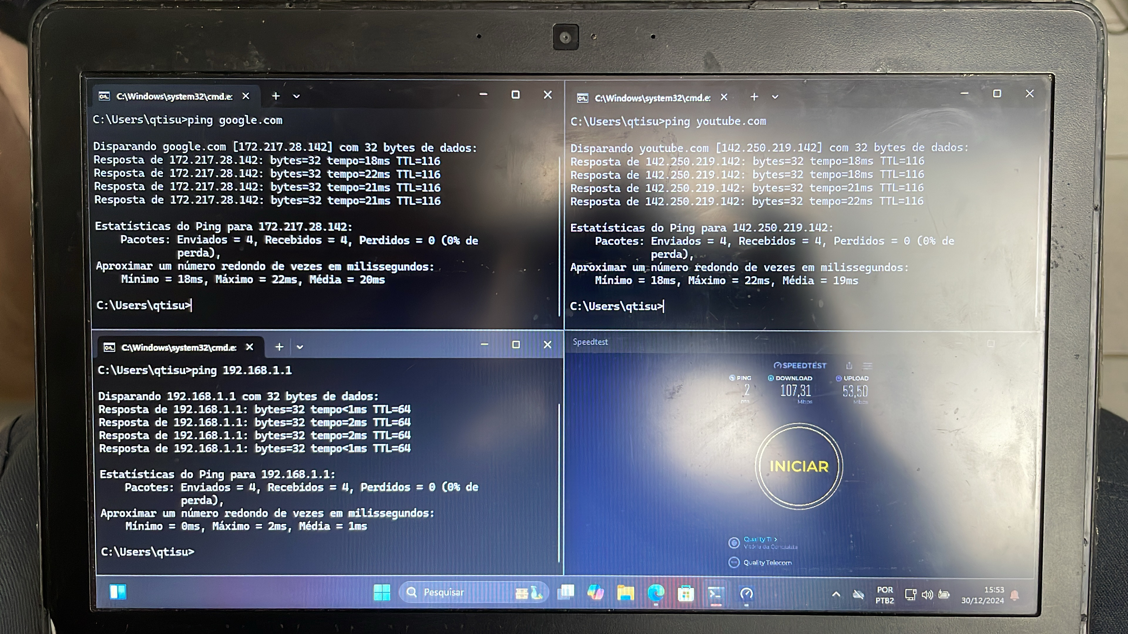
Task: Click the INICIAR speed test button
Action: 799,466
